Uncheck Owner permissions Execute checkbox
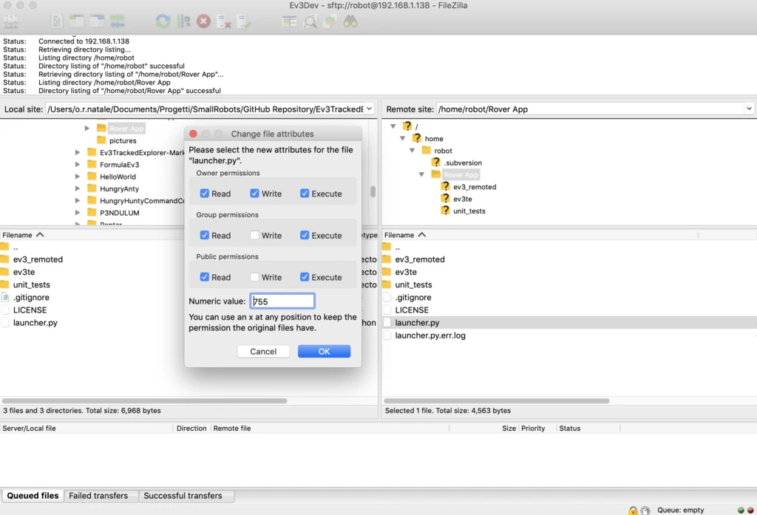Viewport: 757px width, 515px height. click(305, 194)
